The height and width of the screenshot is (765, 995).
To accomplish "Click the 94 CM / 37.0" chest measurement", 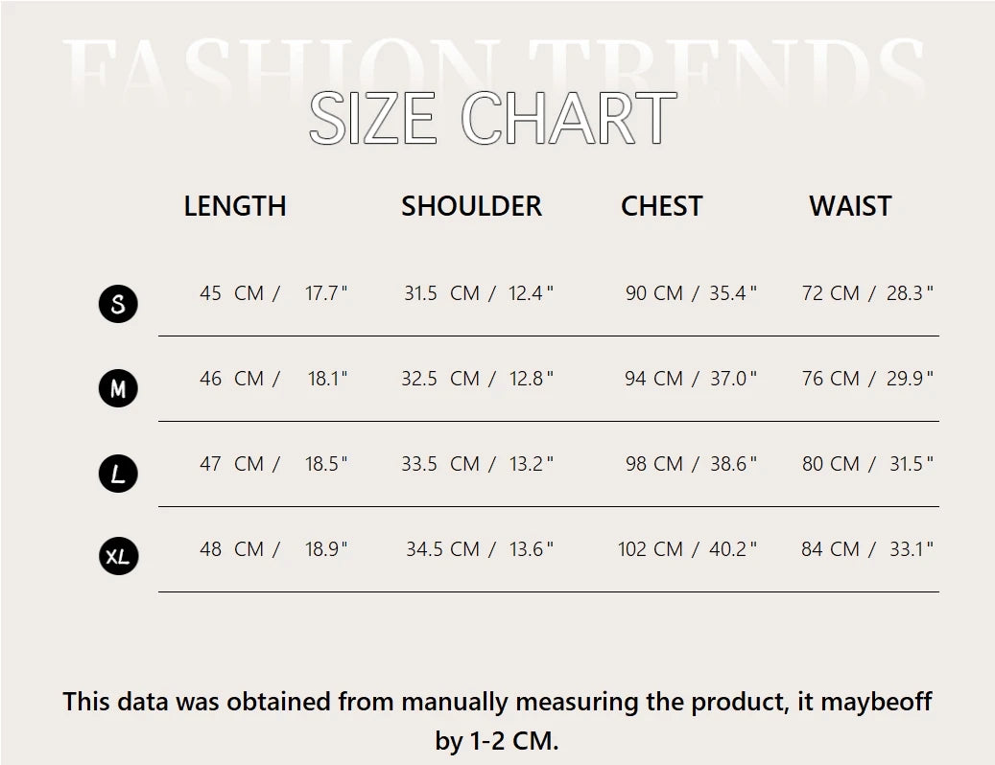I will tap(691, 379).
